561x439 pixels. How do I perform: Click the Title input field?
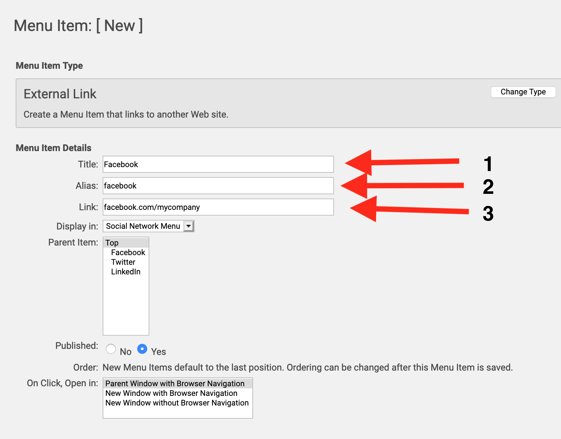[218, 164]
